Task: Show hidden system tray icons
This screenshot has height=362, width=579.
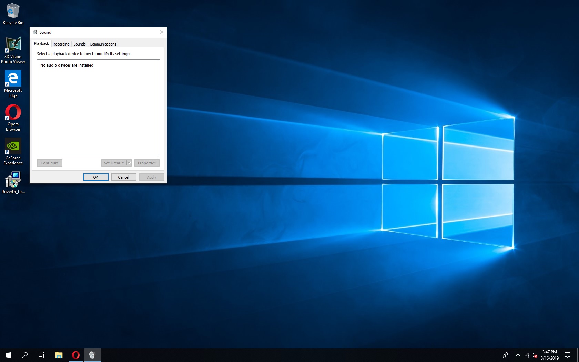Action: [x=518, y=355]
